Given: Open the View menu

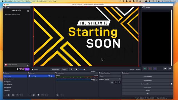Looking at the screenshot, I should [x=23, y=1].
